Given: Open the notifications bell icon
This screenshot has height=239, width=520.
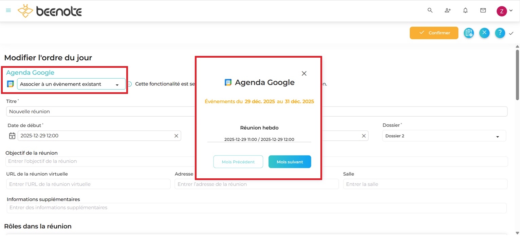Looking at the screenshot, I should coord(465,11).
